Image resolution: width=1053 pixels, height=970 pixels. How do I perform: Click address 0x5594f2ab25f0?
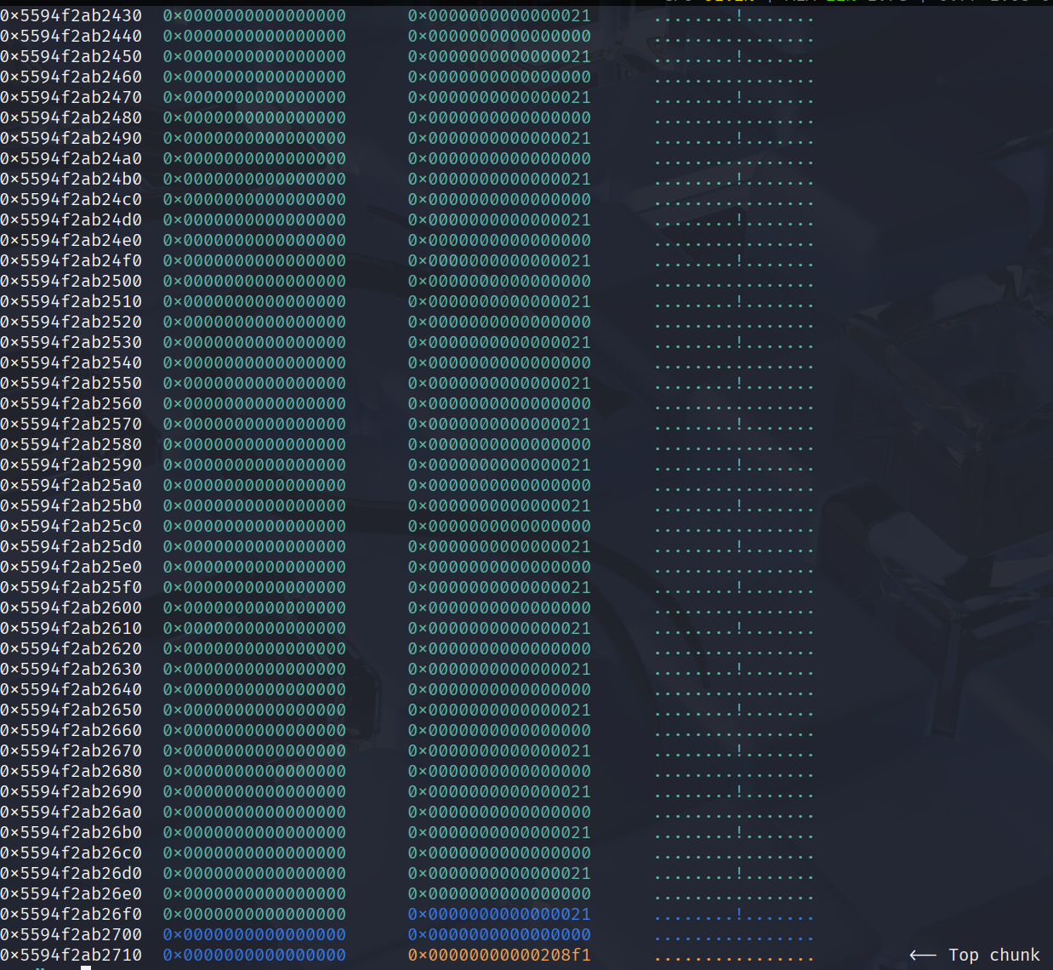pyautogui.click(x=71, y=587)
